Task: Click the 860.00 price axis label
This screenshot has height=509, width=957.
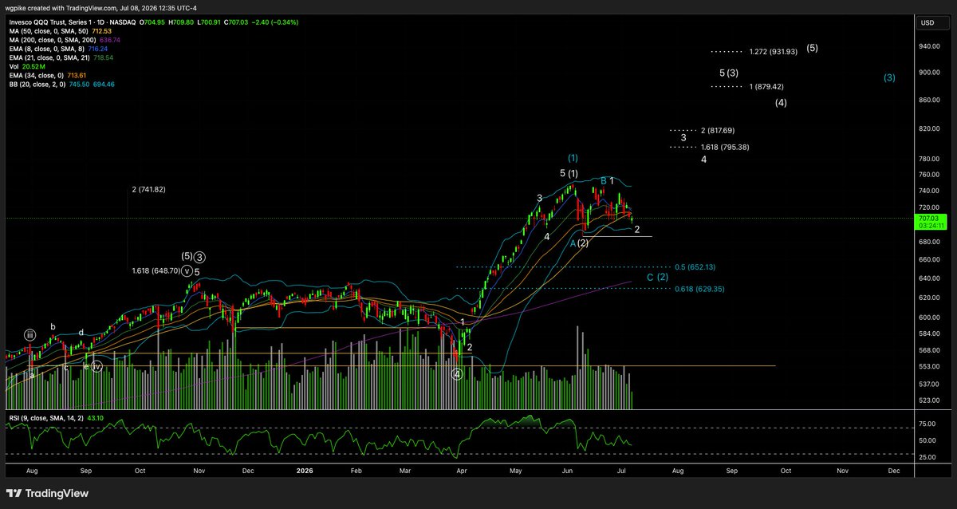Action: (x=927, y=101)
